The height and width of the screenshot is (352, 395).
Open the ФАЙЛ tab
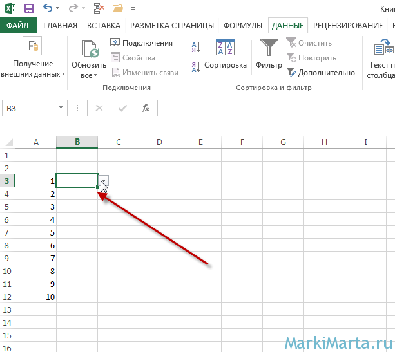point(18,25)
